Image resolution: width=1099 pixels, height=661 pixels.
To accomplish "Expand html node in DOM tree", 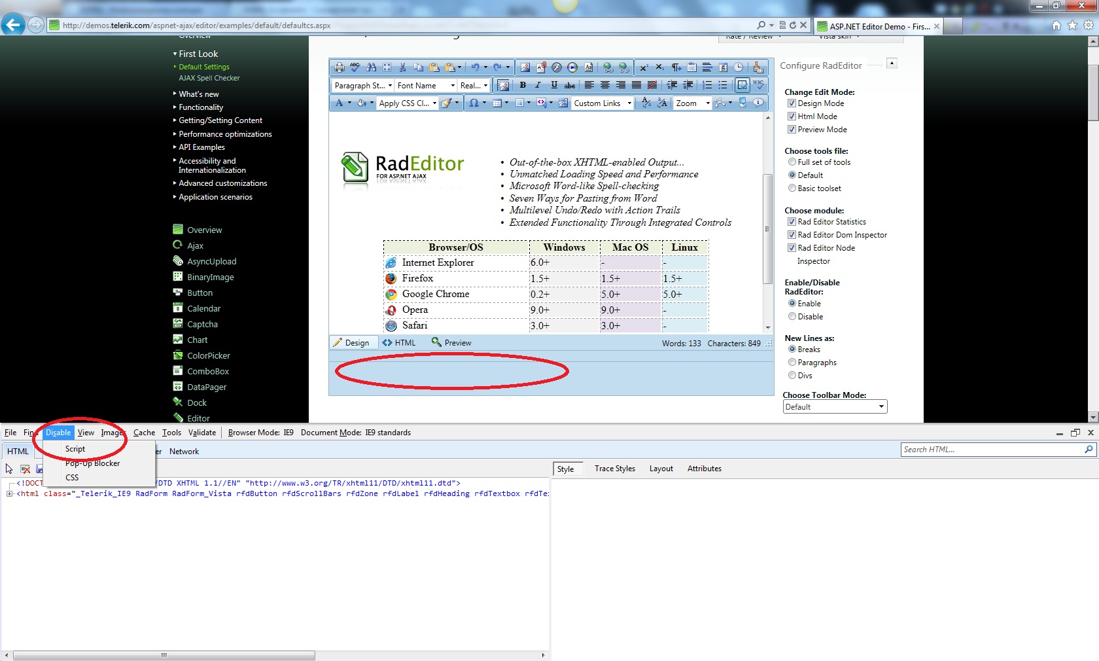I will (x=10, y=493).
